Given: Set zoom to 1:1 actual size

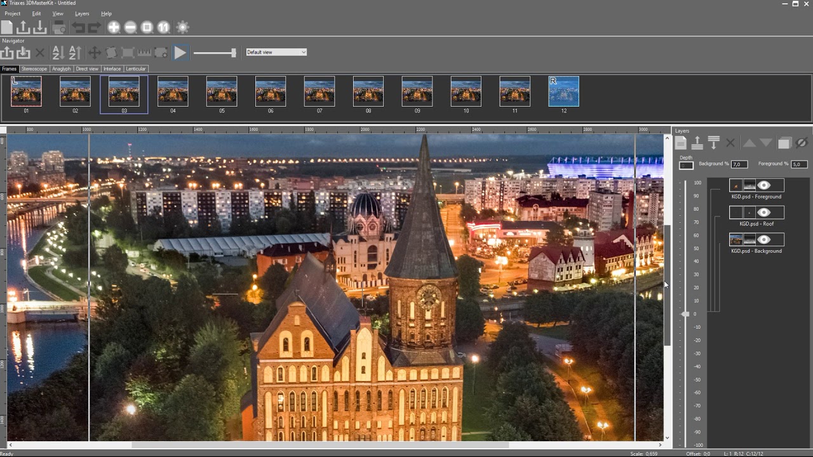Looking at the screenshot, I should 163,27.
